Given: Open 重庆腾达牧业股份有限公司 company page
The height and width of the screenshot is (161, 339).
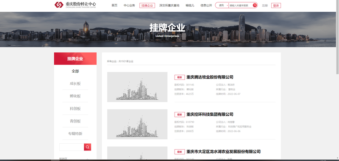Looking at the screenshot, I should coord(210,77).
